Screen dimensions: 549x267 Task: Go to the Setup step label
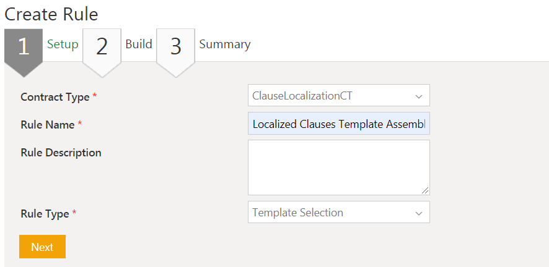pos(63,44)
